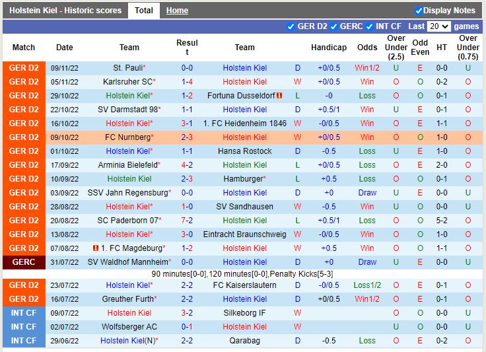Open the 1-4 result on 05/11/22
Screen dimensions: 486x352
click(x=187, y=82)
